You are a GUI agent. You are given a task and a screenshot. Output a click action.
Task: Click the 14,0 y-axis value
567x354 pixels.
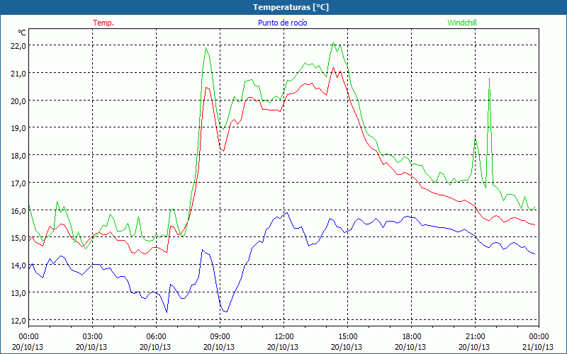click(x=20, y=265)
